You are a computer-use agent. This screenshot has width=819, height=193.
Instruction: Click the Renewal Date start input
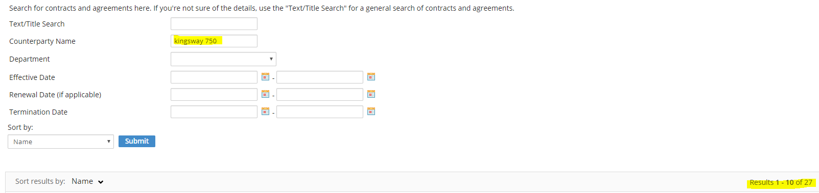click(214, 94)
